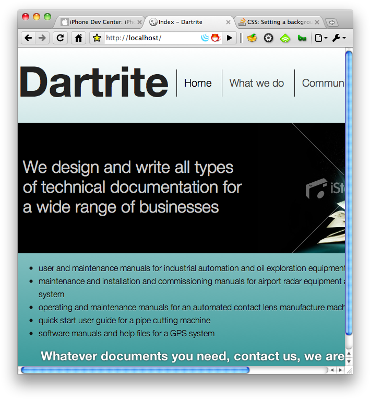Click the horizontal scrollbar thumb
This screenshot has height=399, width=370.
coord(135,370)
